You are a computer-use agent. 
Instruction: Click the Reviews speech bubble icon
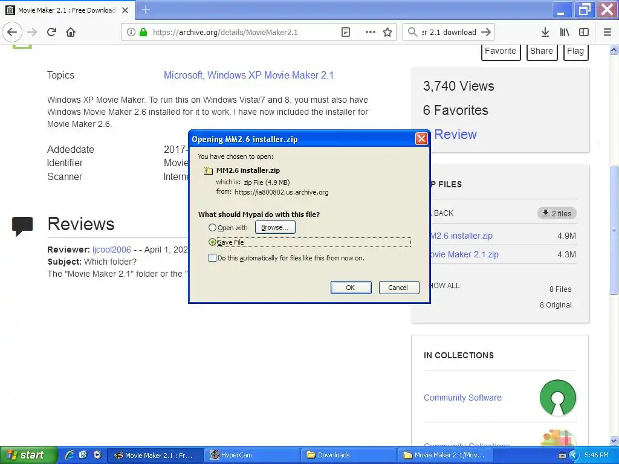click(22, 226)
